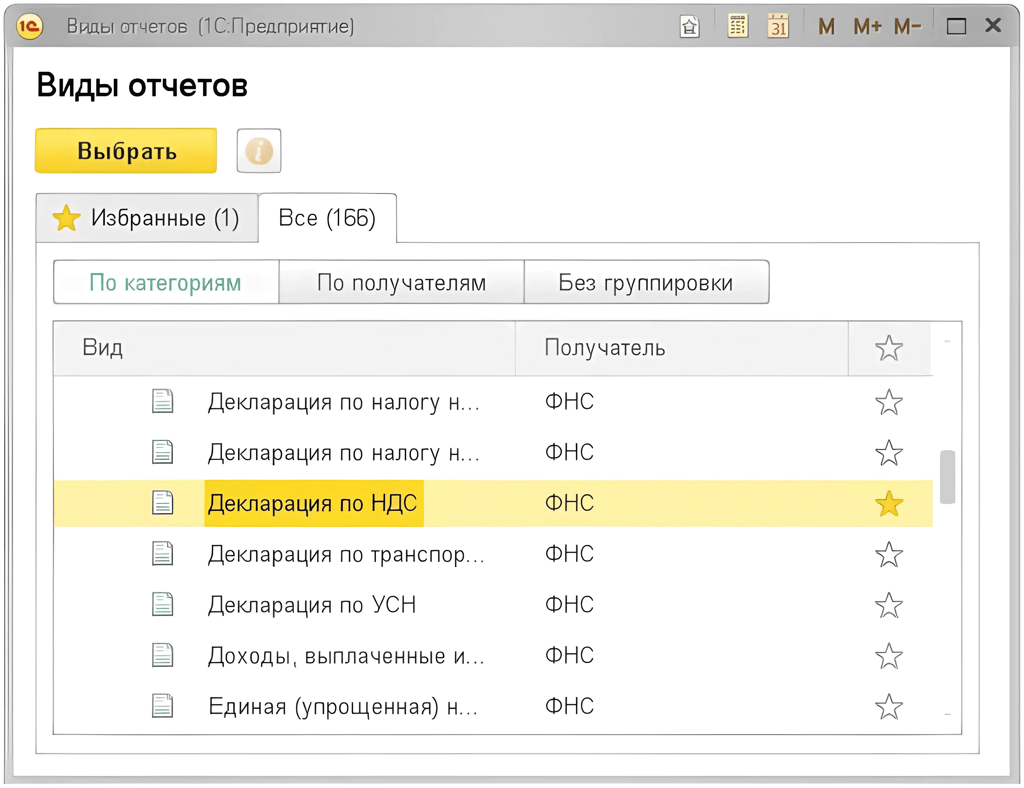
Task: Switch to the Избранные (1) tab
Action: [147, 218]
